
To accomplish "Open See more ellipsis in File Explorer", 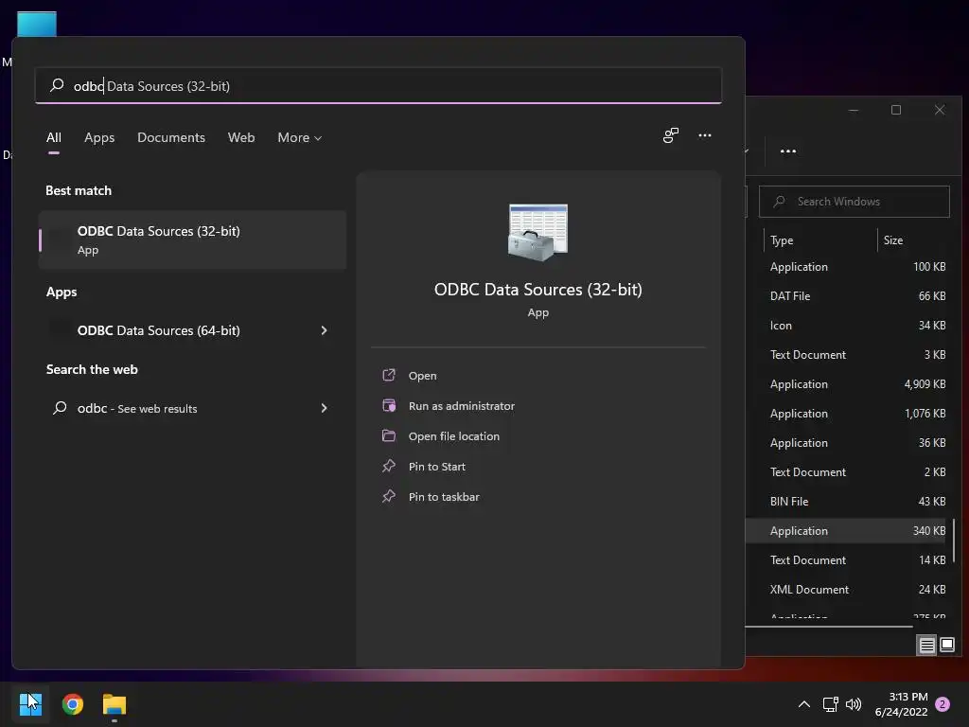I will coord(788,151).
